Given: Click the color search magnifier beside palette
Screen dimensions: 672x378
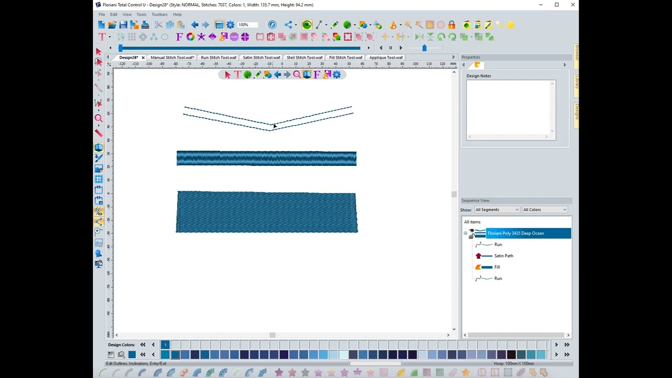Looking at the screenshot, I should (121, 355).
